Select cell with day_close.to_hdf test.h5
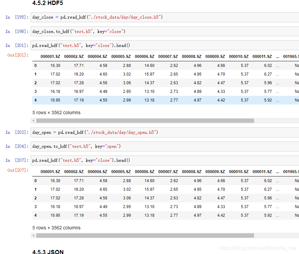The image size is (299, 254). click(x=165, y=32)
